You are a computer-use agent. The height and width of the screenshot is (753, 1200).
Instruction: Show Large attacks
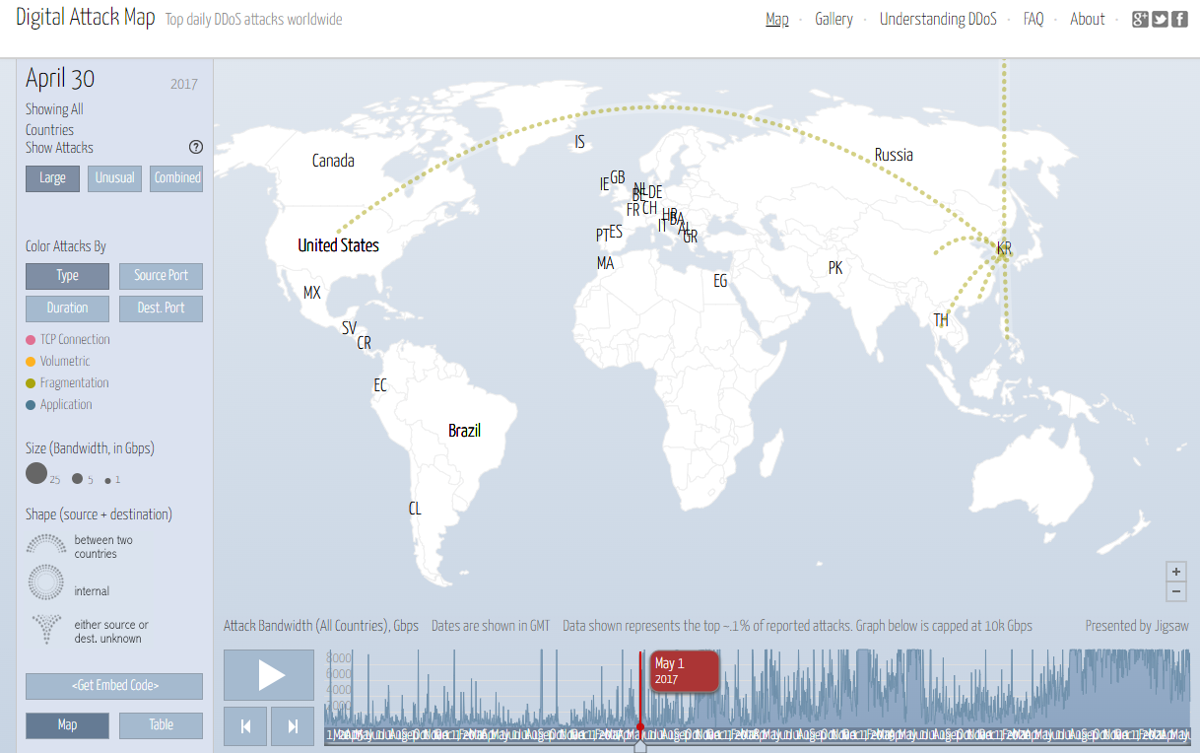[x=52, y=178]
